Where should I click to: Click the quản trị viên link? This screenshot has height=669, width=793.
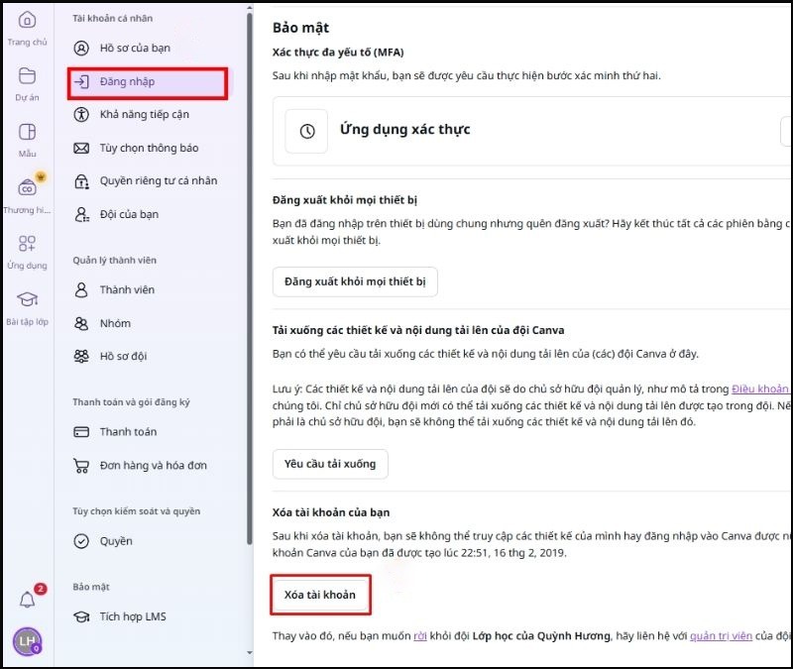click(721, 636)
